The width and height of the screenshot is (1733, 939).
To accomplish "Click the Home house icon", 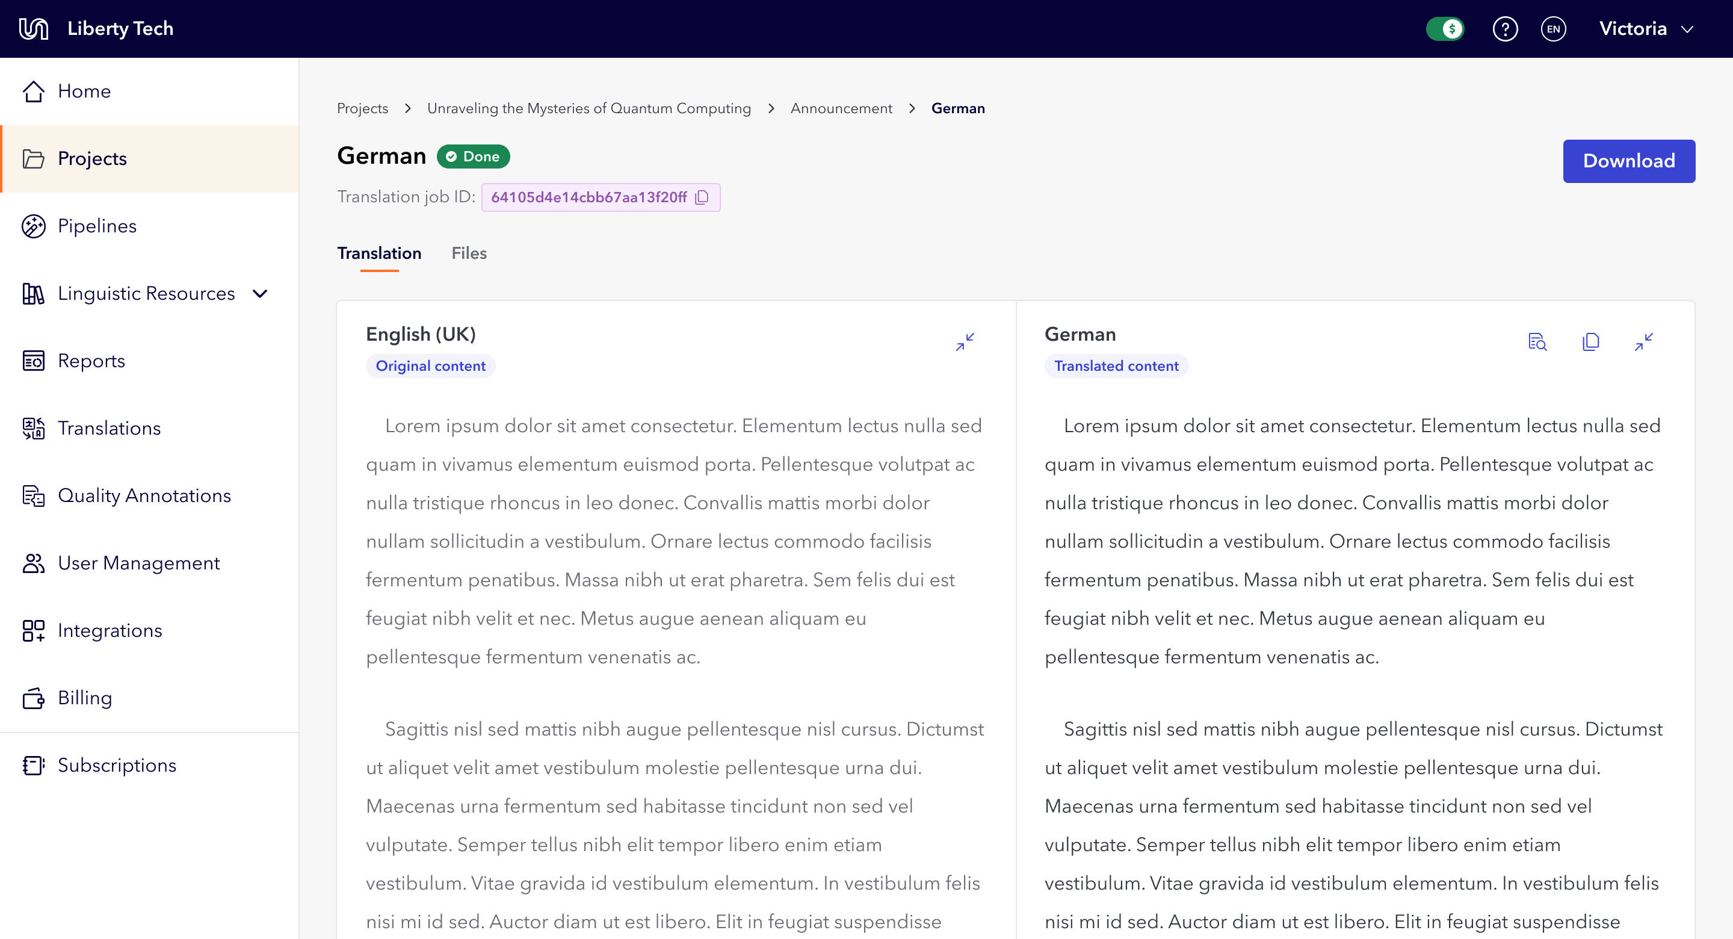I will 33,91.
